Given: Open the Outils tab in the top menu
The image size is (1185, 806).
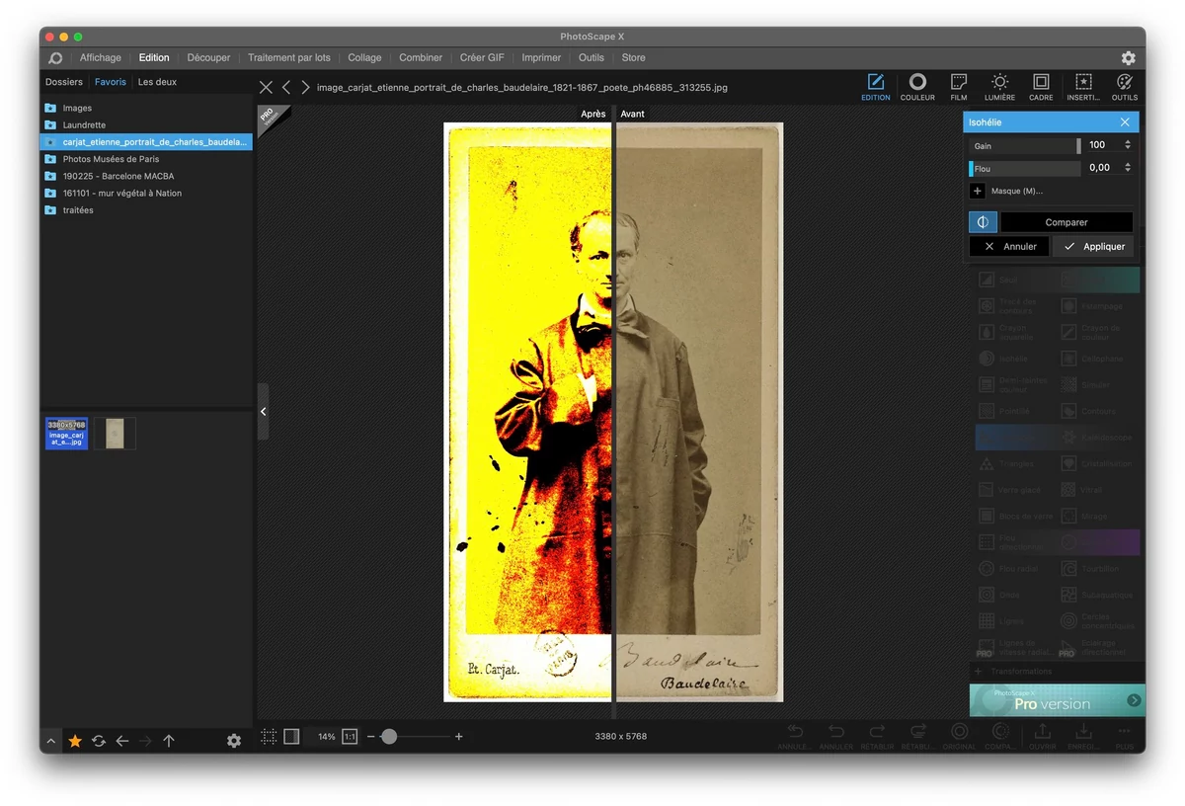Looking at the screenshot, I should pos(592,58).
